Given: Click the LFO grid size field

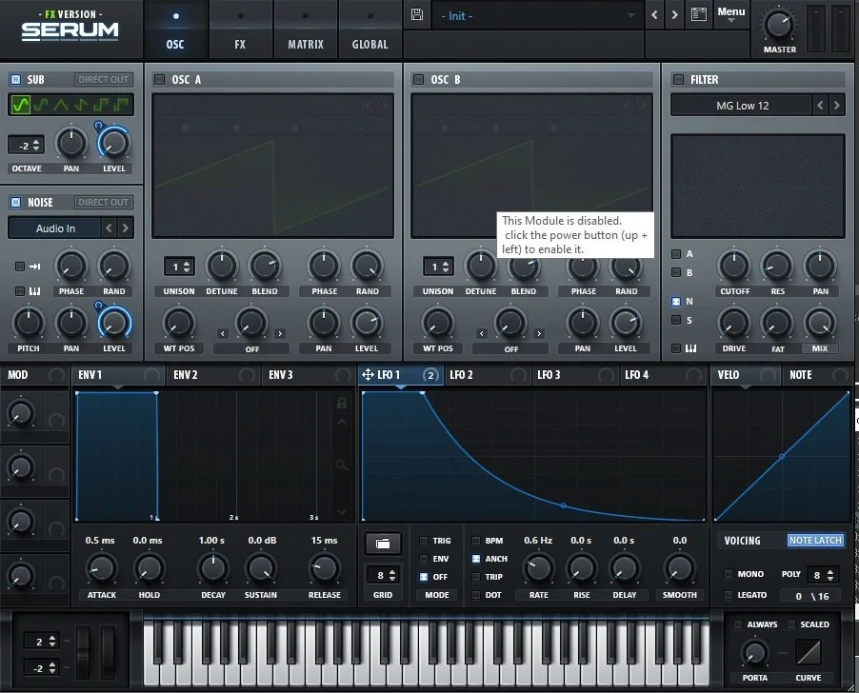Looking at the screenshot, I should pos(383,575).
